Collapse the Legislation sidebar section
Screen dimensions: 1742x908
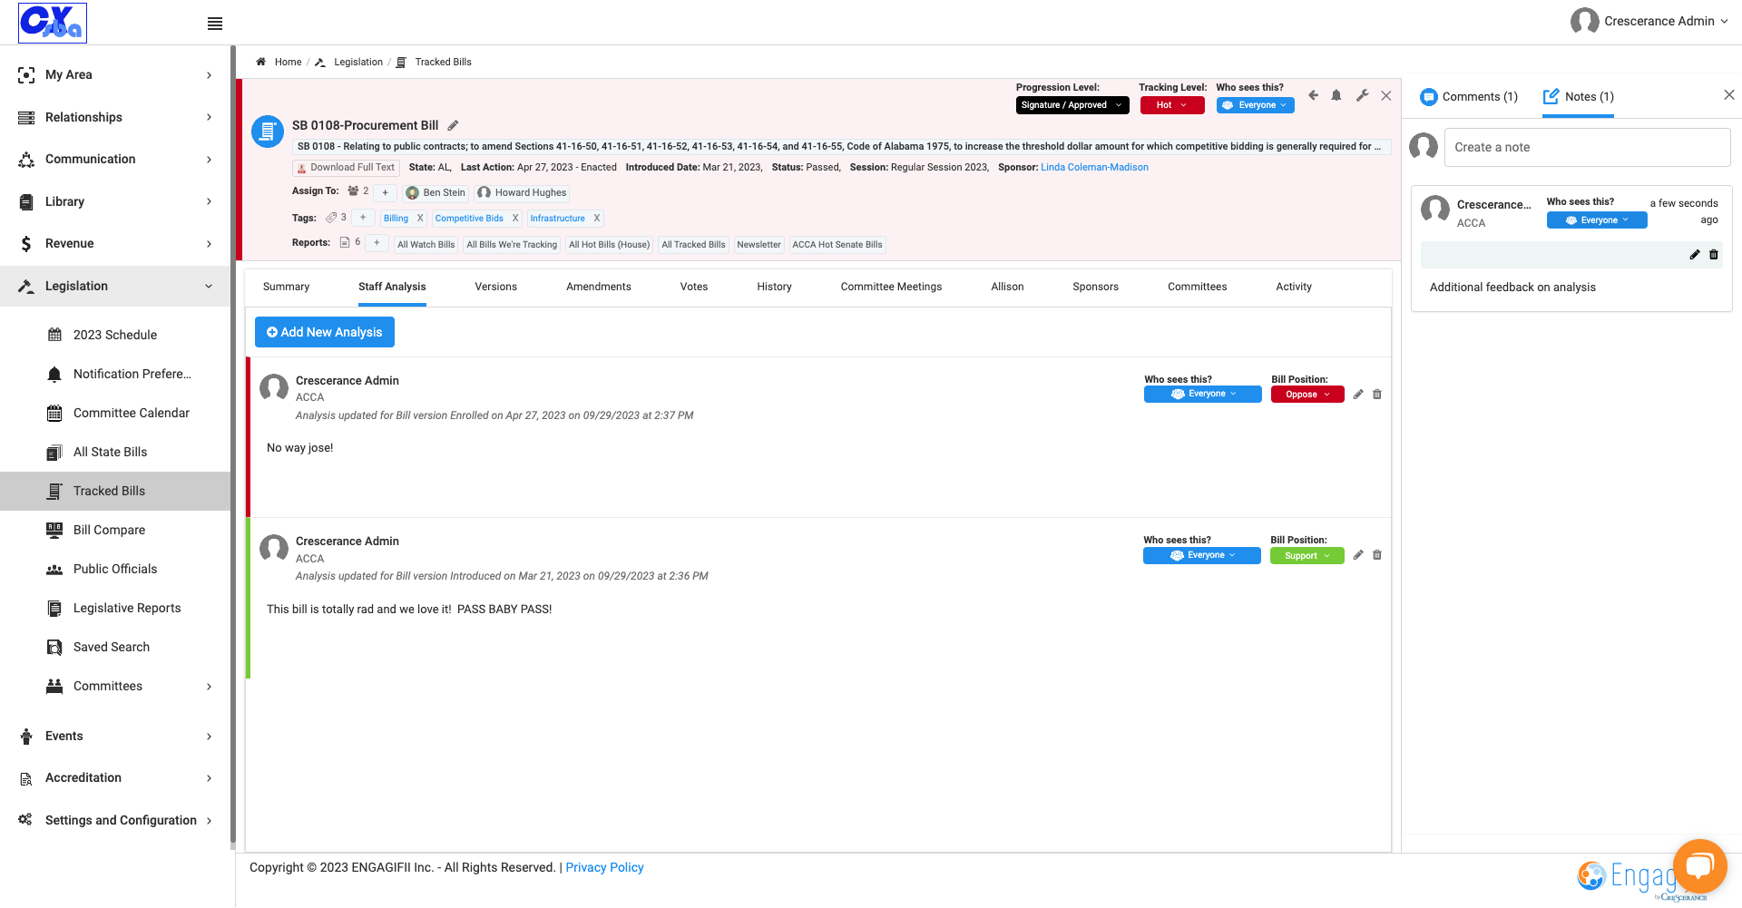(x=115, y=286)
